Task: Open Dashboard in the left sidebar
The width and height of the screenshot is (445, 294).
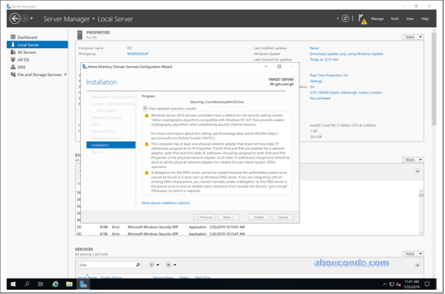Action: (x=27, y=37)
